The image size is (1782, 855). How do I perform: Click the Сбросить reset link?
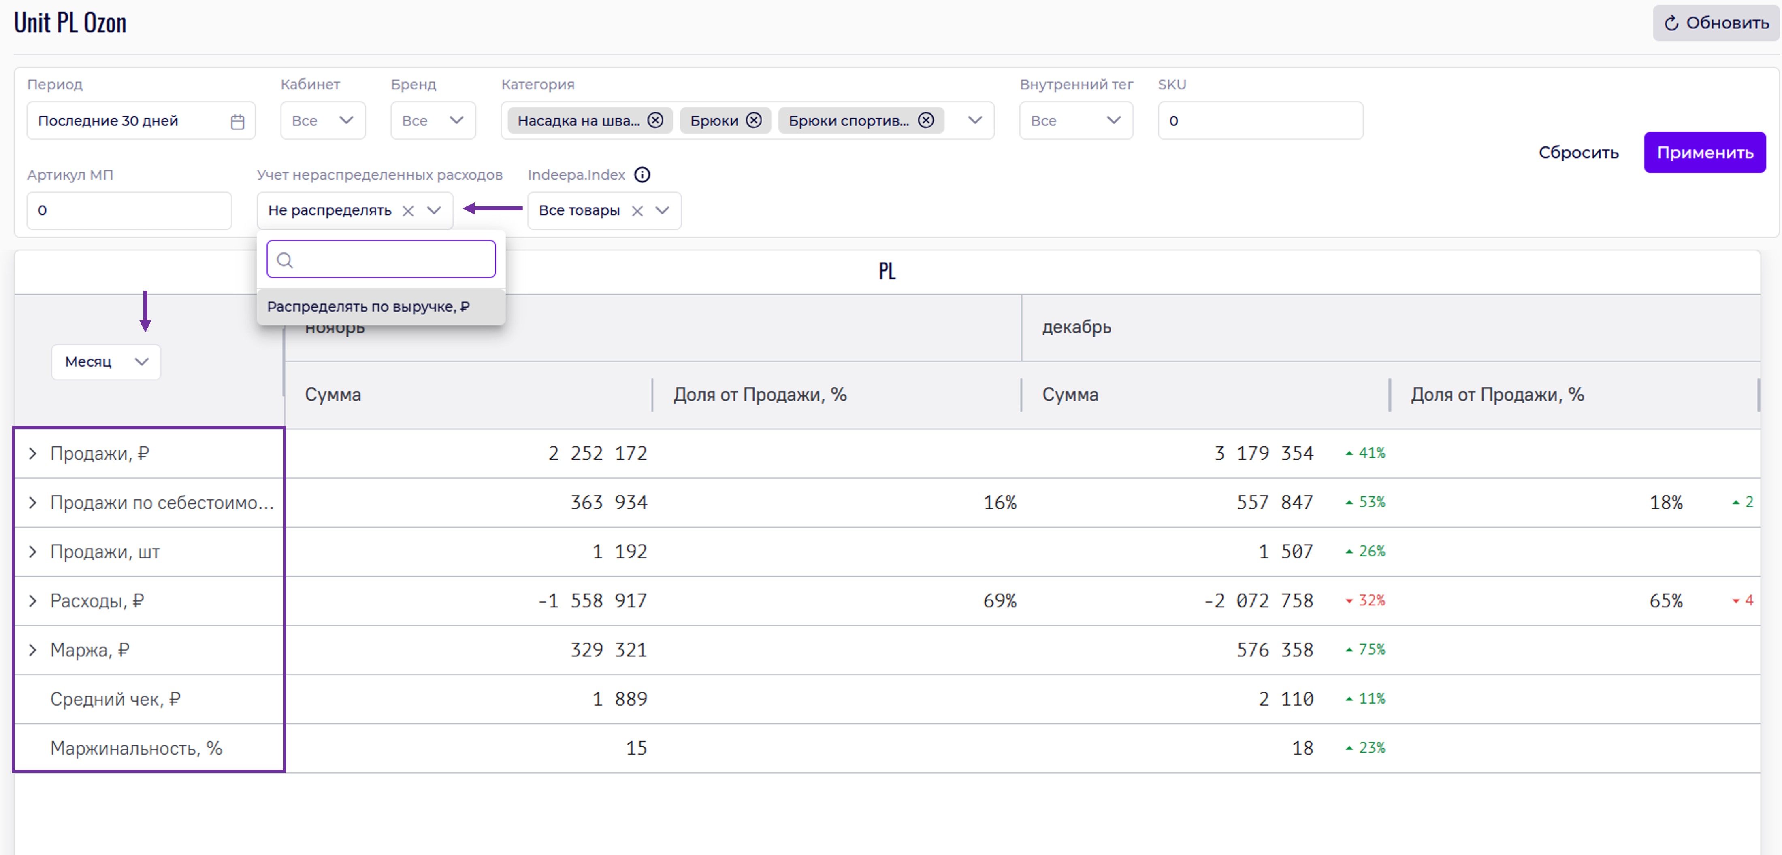tap(1578, 152)
